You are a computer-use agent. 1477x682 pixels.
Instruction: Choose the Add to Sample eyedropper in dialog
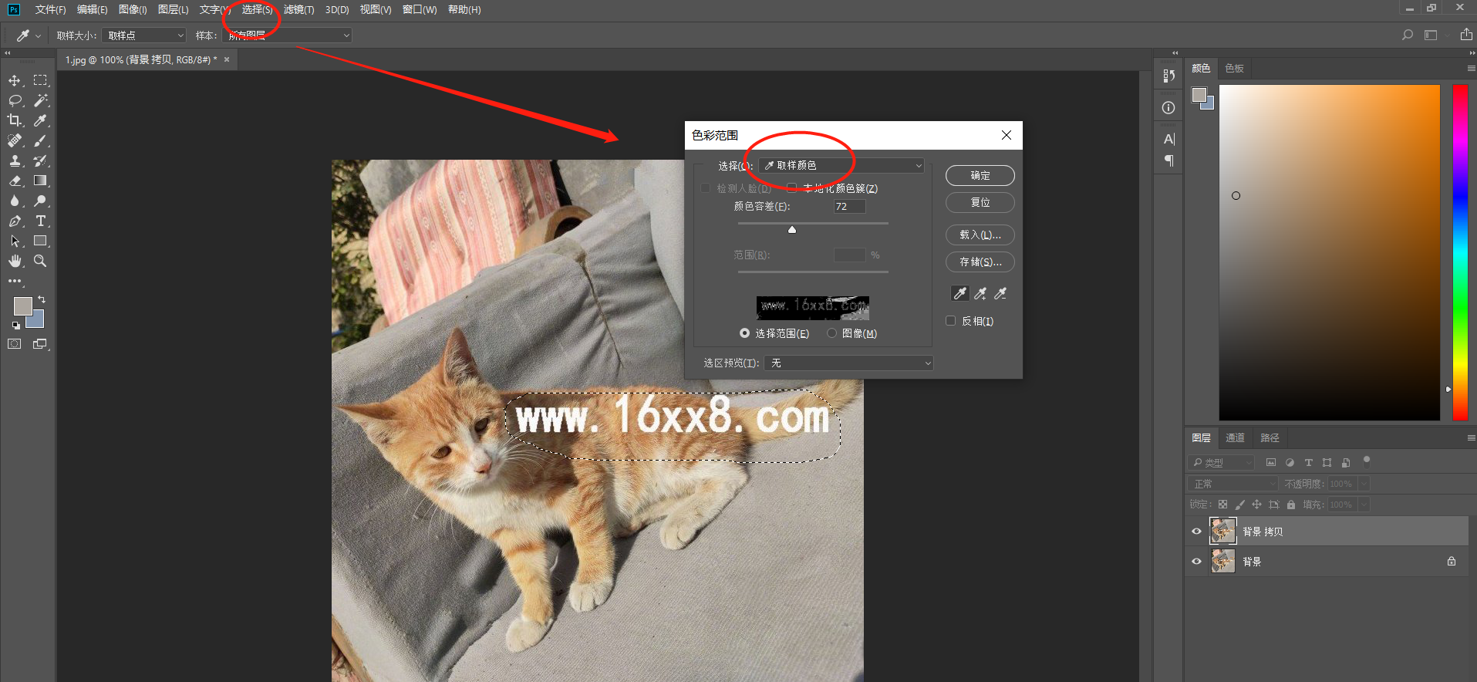click(980, 294)
